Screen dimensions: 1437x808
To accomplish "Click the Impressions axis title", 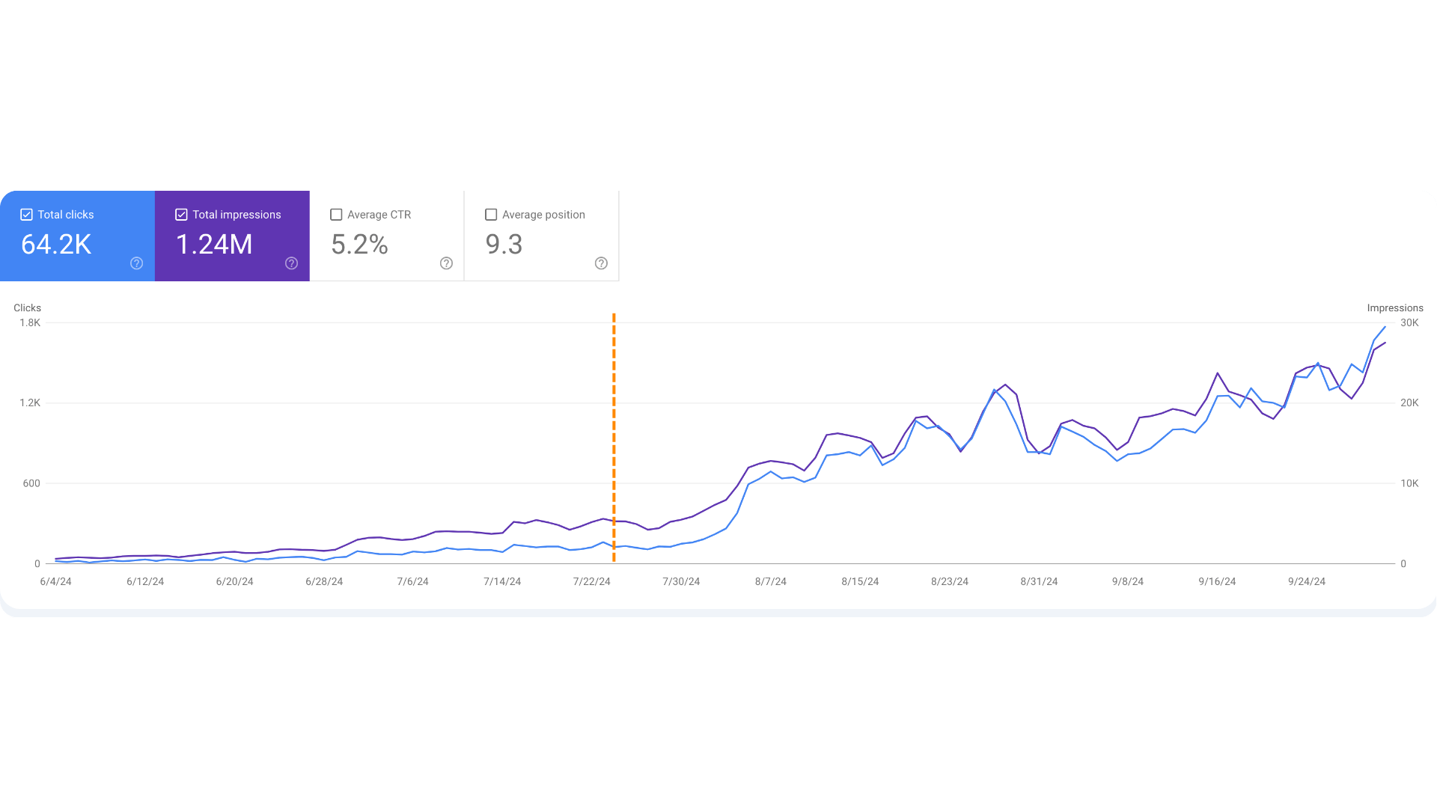I will point(1395,308).
